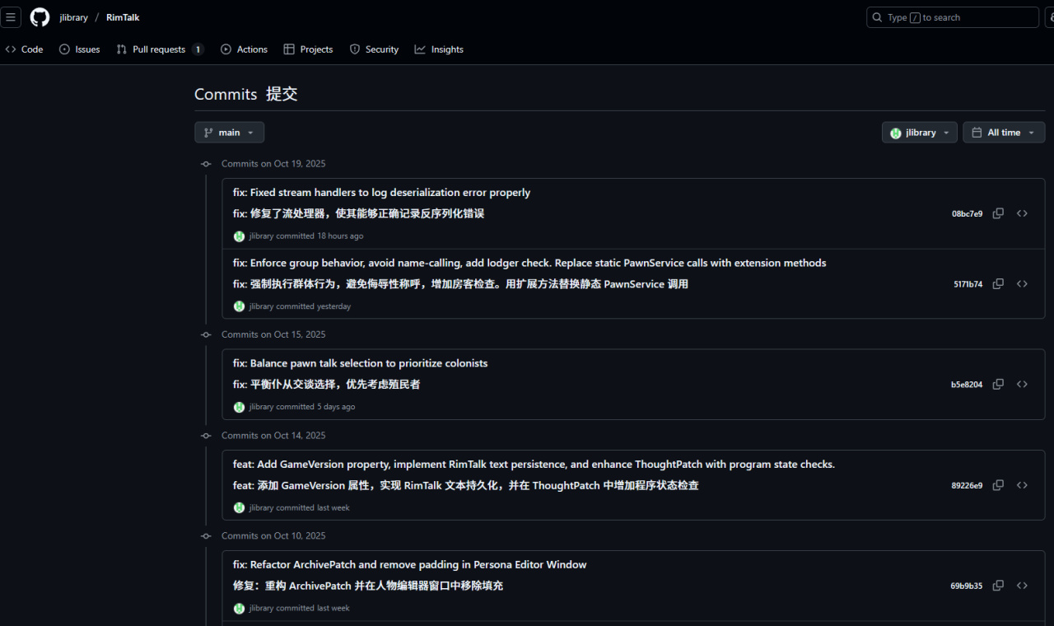Click jlibrary avatar on 89226e9 commit row
The width and height of the screenshot is (1054, 626).
tap(239, 508)
